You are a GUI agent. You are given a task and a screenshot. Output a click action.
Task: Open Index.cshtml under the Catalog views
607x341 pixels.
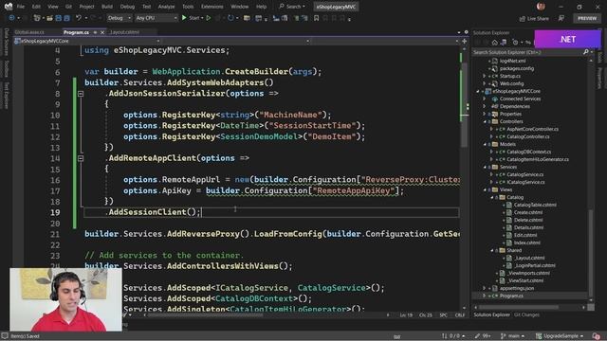pyautogui.click(x=527, y=242)
